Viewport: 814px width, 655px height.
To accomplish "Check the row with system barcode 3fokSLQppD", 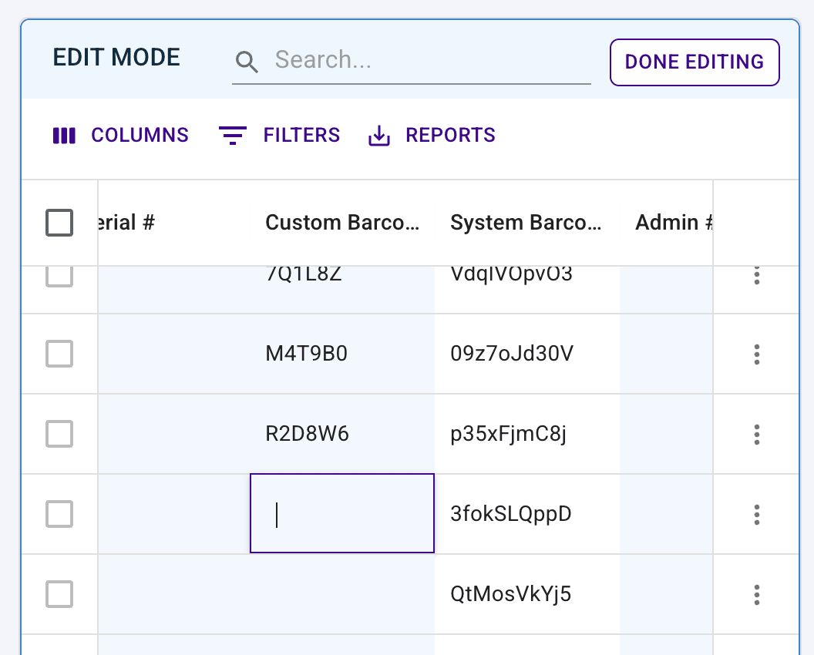I will click(x=59, y=514).
